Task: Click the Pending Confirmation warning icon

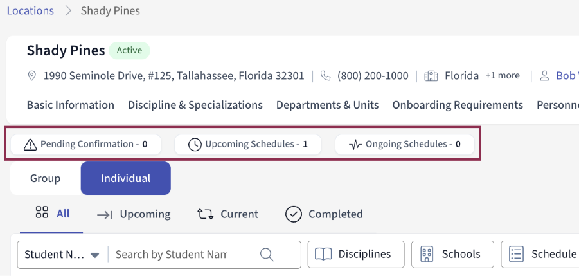Action: 30,145
